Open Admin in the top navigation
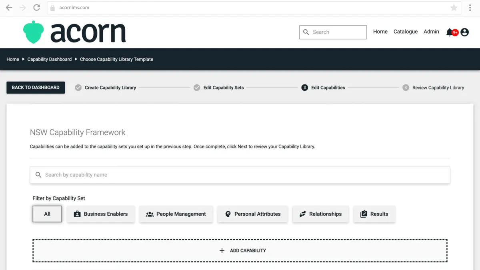480x270 pixels. [x=431, y=32]
